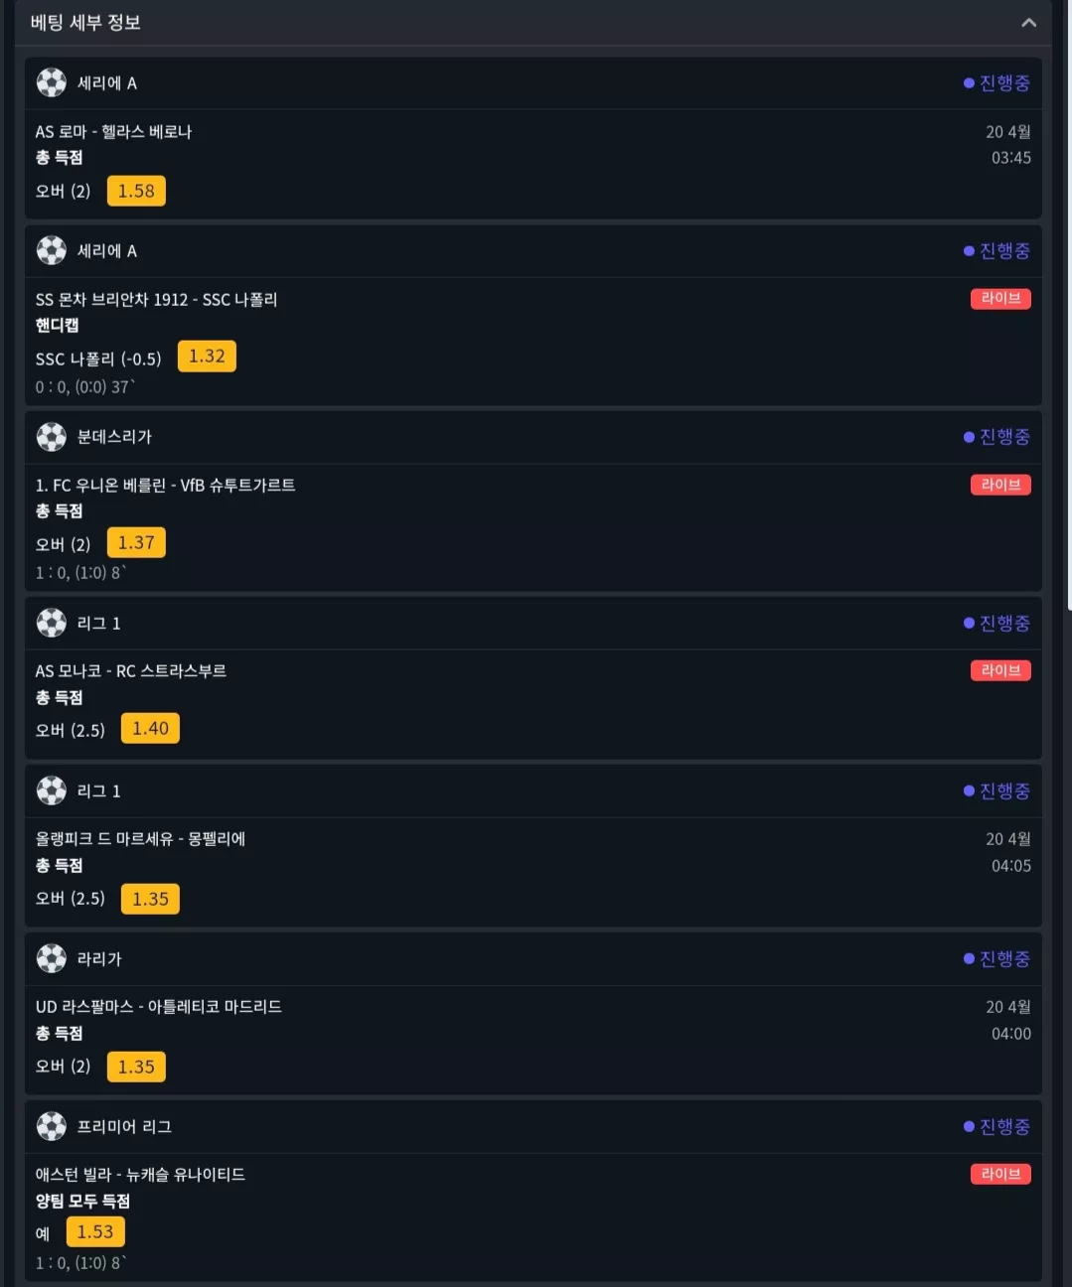The image size is (1072, 1287).
Task: Click soccer ball icon for Monaco match league
Action: click(x=52, y=623)
